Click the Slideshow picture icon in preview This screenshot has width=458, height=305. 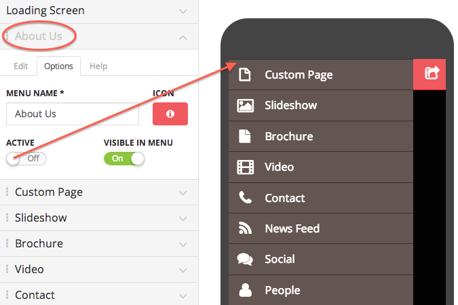pos(245,105)
